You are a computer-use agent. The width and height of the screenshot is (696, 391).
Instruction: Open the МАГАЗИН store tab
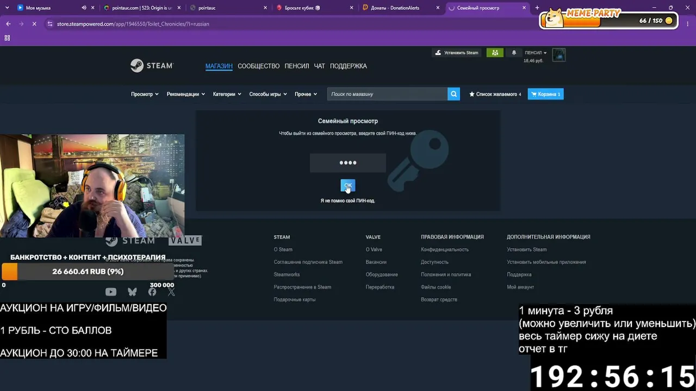[219, 66]
